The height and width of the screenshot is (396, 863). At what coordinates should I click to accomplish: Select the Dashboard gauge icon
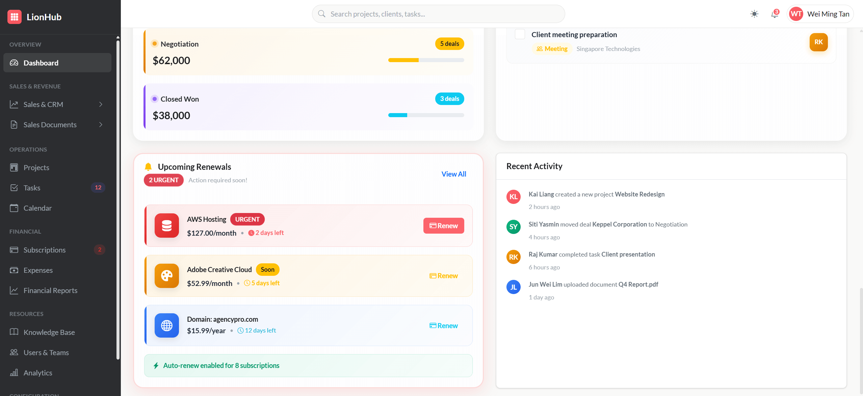tap(14, 62)
